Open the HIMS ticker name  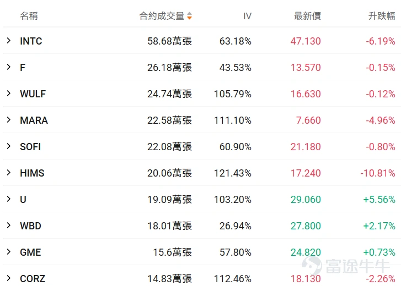[32, 173]
